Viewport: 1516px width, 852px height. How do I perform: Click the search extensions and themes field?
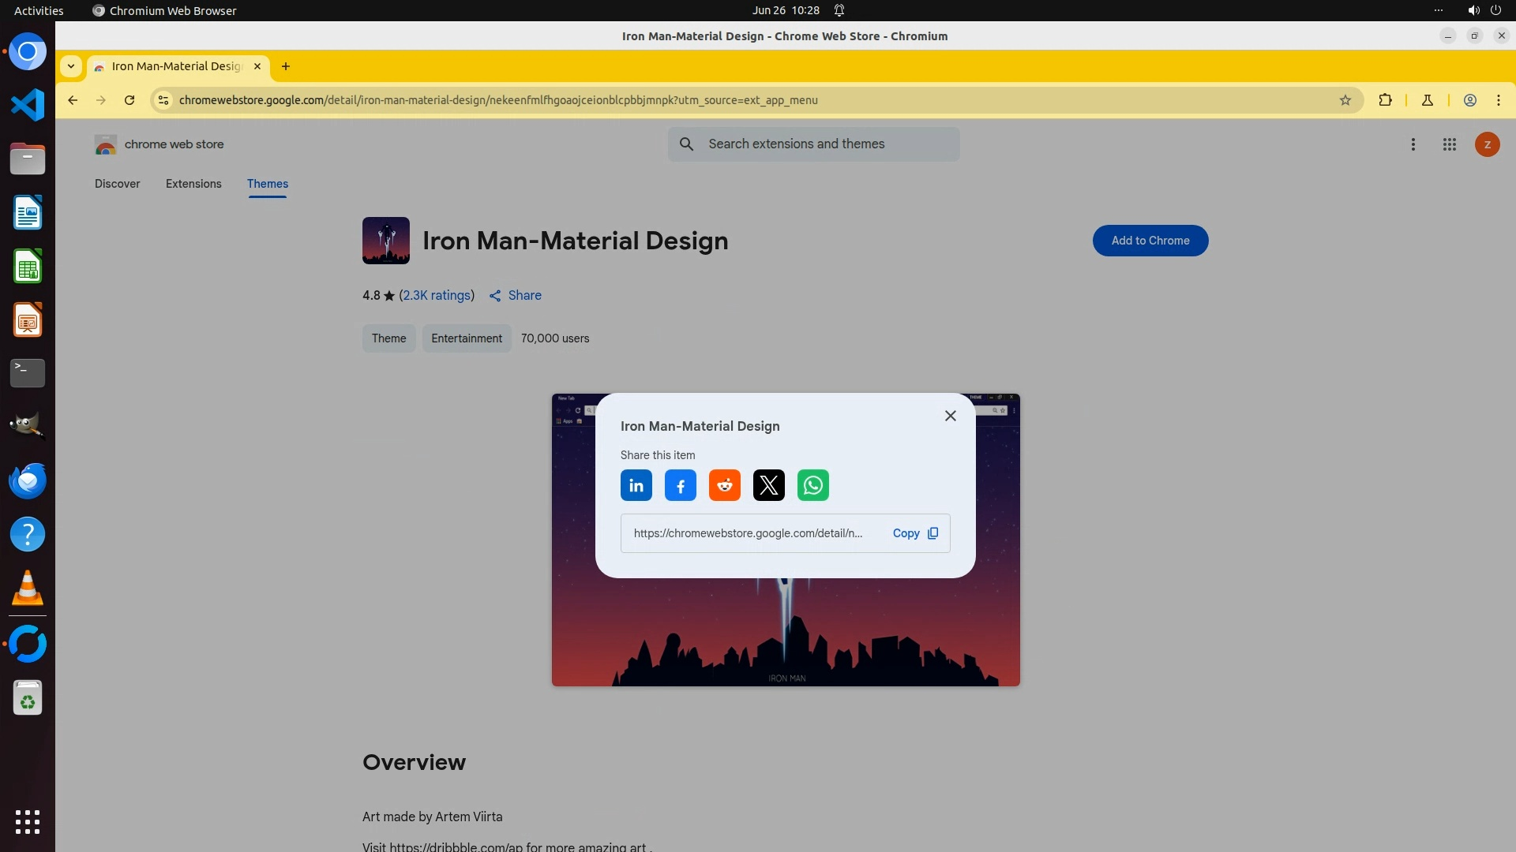tap(813, 144)
